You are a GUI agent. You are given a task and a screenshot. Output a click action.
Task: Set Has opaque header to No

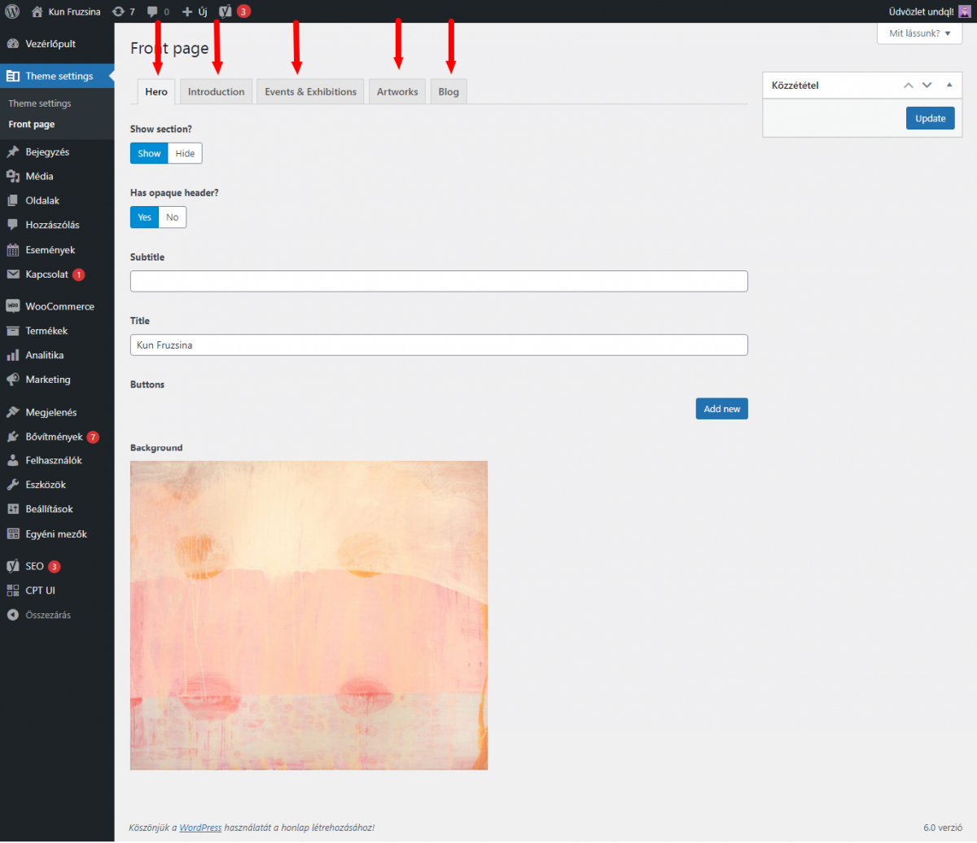pyautogui.click(x=173, y=217)
